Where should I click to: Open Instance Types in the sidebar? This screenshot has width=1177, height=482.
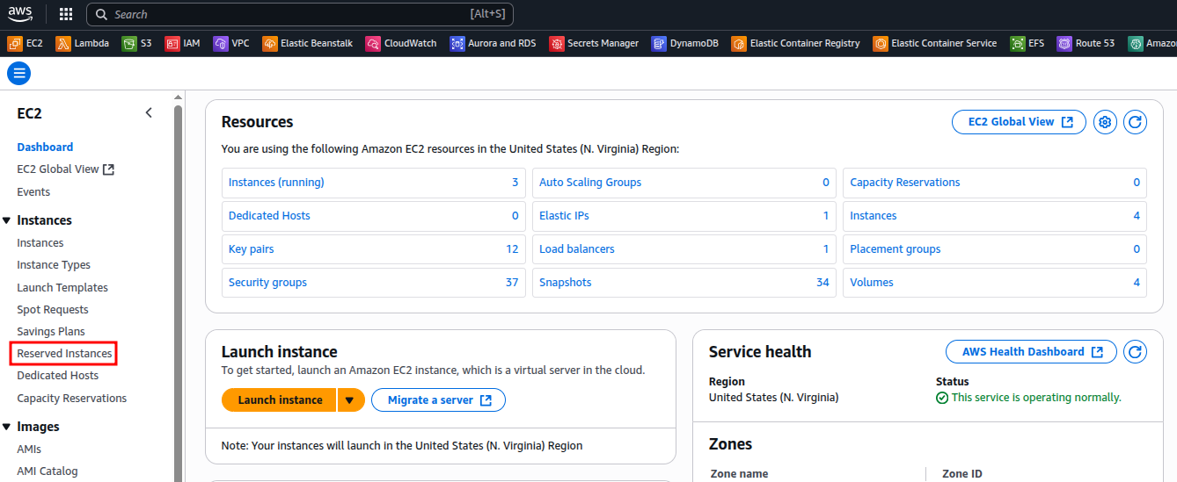[54, 265]
